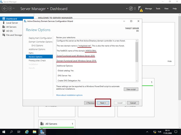Open Task View from taskbar
The image size is (181, 135).
click(19, 132)
